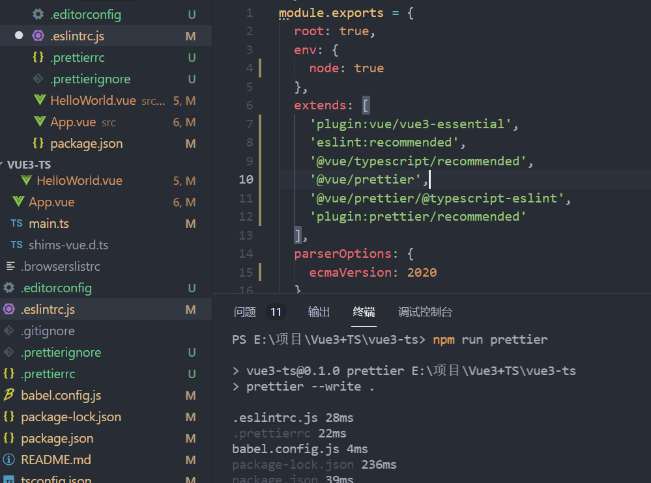Open README.md in the file tree
This screenshot has height=483, width=651.
coord(106,460)
